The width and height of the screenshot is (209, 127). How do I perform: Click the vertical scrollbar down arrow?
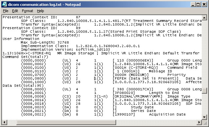coord(204,117)
